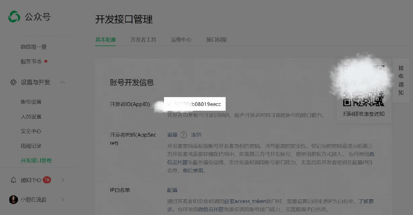
Task: Click the 配置 link for IP白名单
Action: 172,190
